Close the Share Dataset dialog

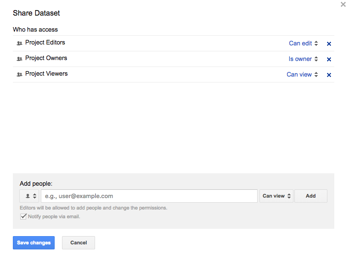(x=343, y=5)
